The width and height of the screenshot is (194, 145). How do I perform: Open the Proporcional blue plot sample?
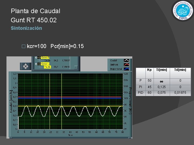[127, 69]
